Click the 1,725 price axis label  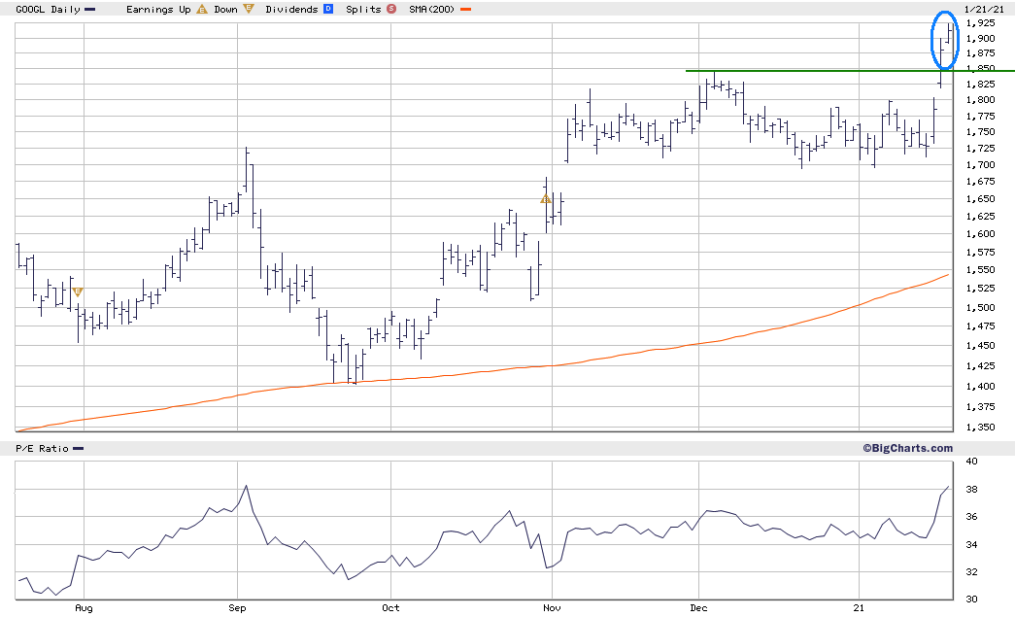[x=981, y=149]
